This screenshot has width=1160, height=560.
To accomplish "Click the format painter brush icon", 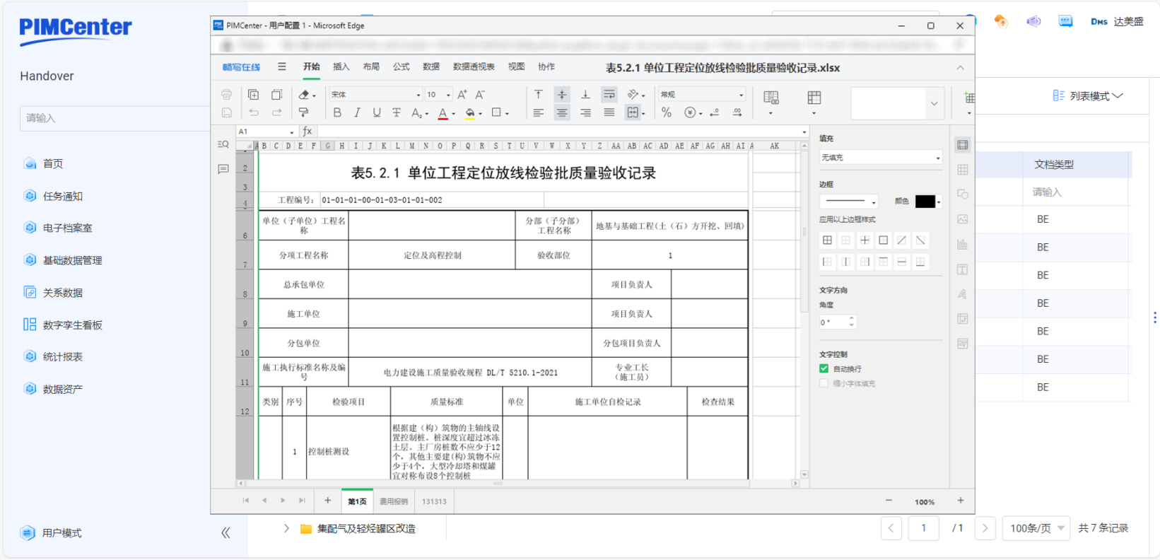I will (x=304, y=112).
